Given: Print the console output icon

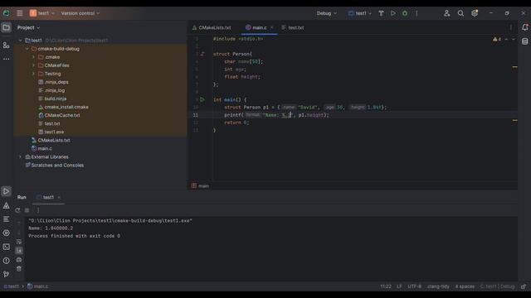Looking at the screenshot, I should (19, 259).
